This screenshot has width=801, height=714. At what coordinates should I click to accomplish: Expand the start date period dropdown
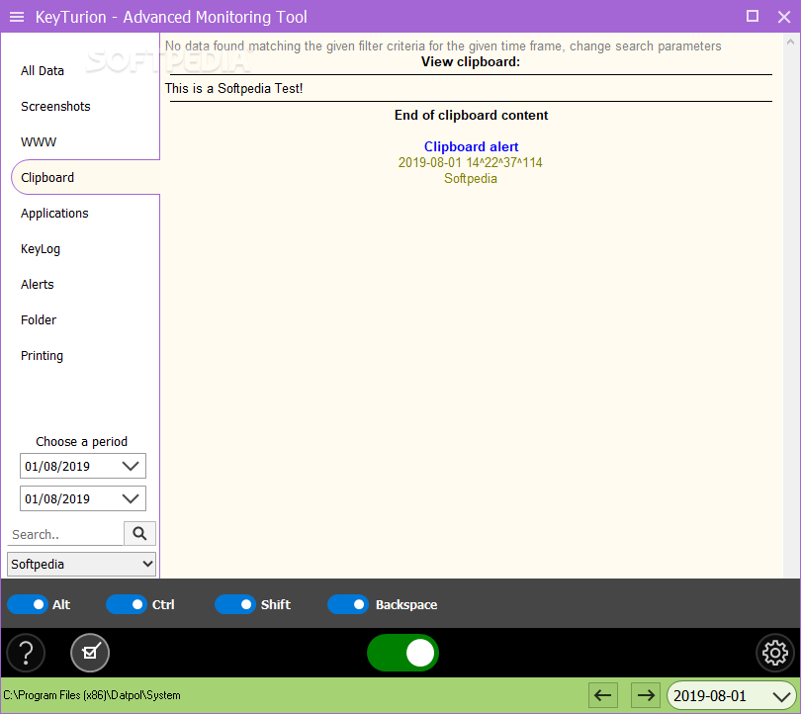point(131,466)
